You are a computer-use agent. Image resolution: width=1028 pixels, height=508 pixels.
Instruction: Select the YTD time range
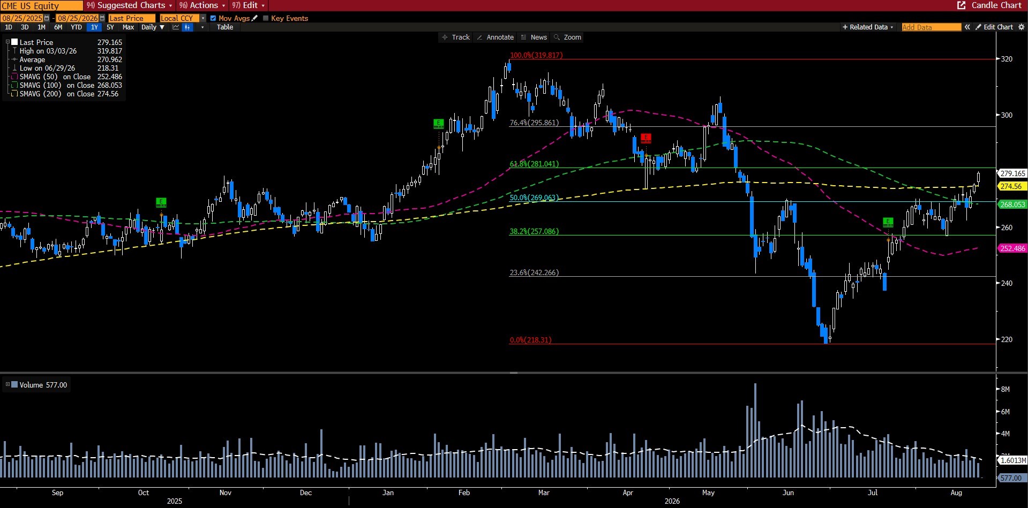tap(76, 27)
